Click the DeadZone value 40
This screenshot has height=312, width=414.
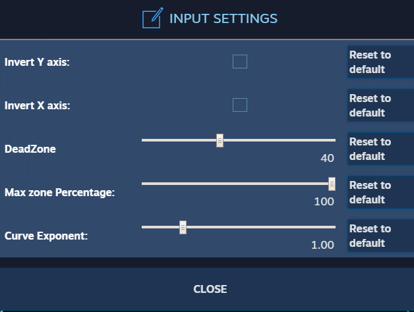pyautogui.click(x=327, y=158)
